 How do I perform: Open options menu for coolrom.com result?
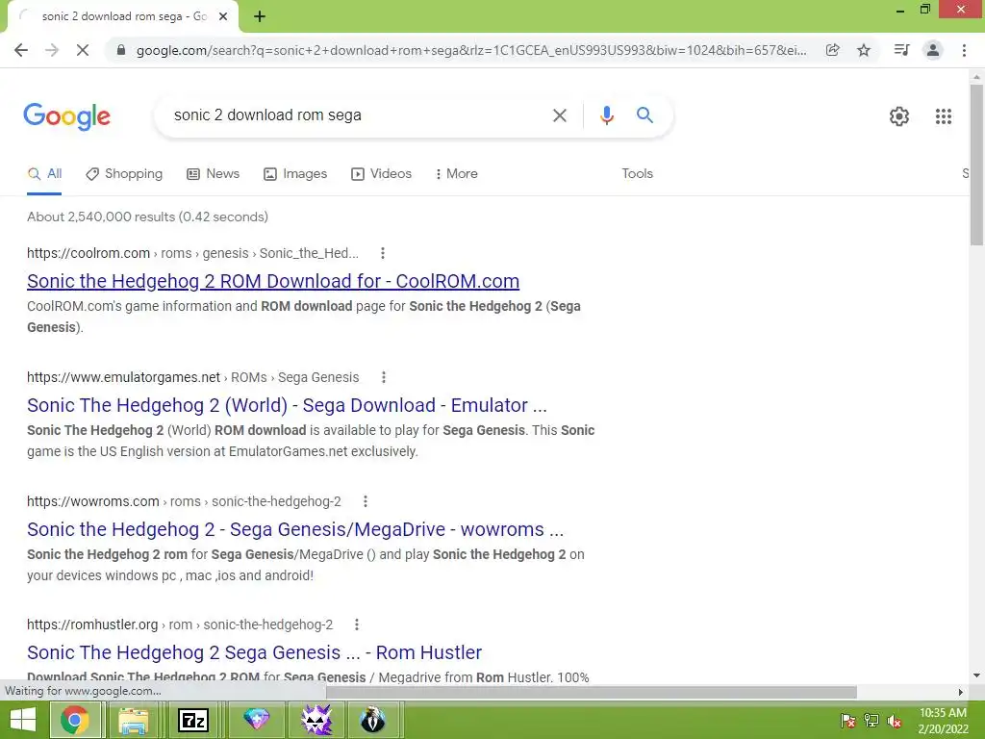(x=383, y=253)
